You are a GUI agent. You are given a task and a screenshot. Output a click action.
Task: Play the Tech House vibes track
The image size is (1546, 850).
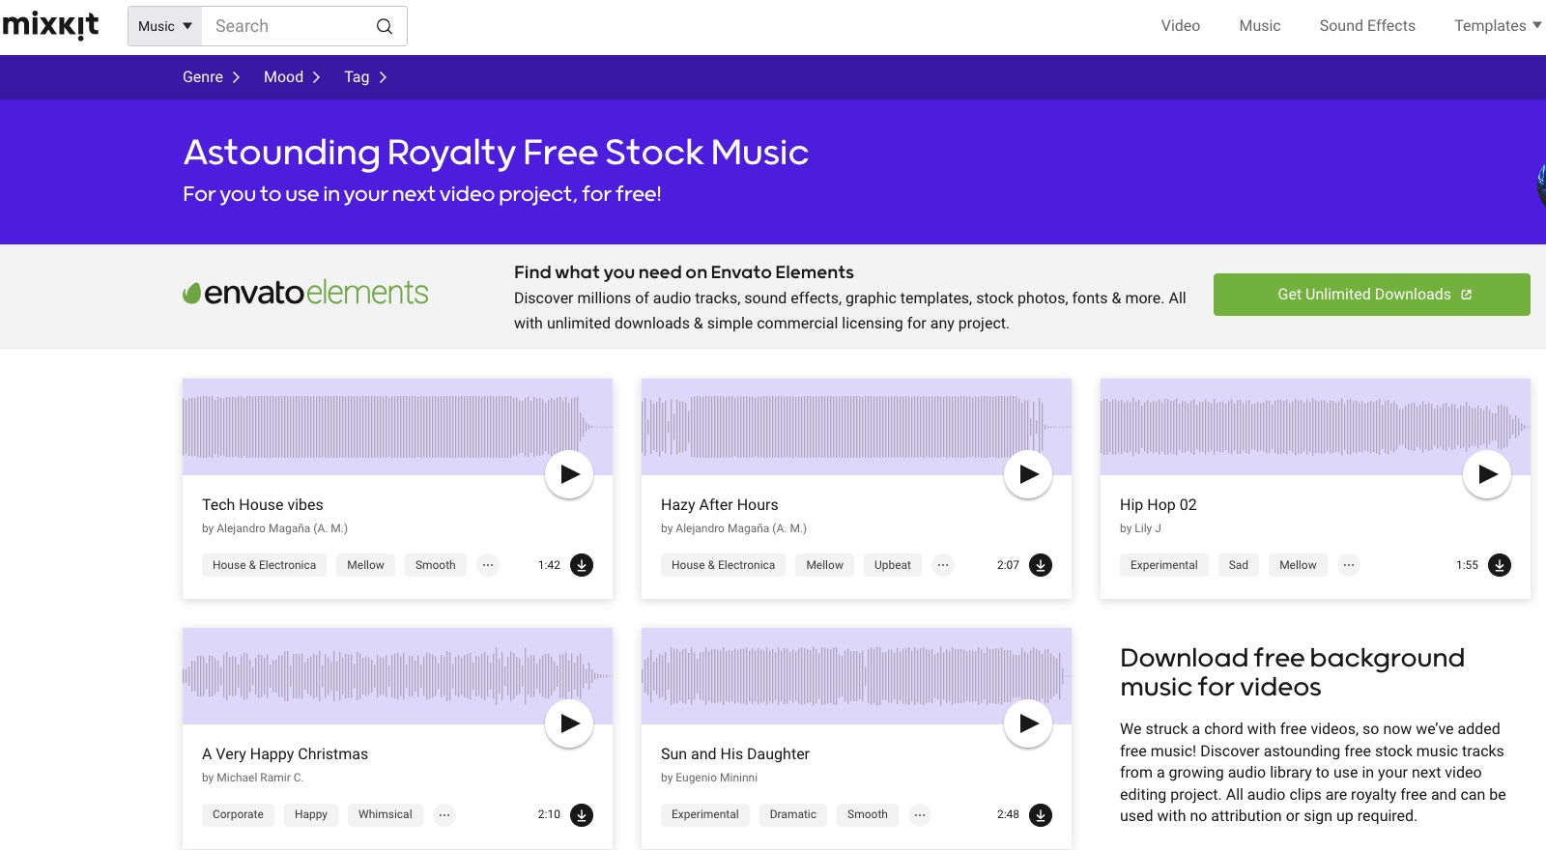click(x=569, y=474)
